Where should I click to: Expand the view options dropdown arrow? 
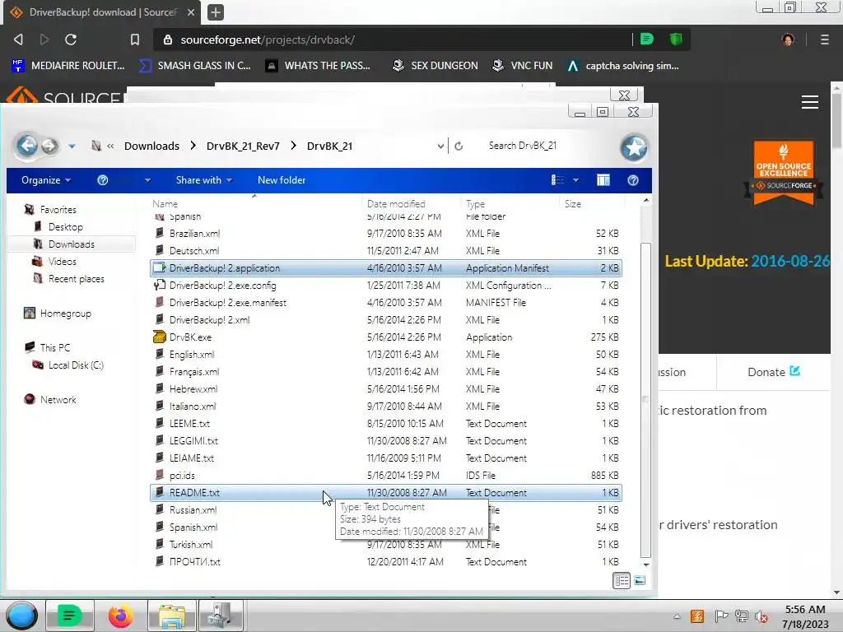[x=575, y=180]
